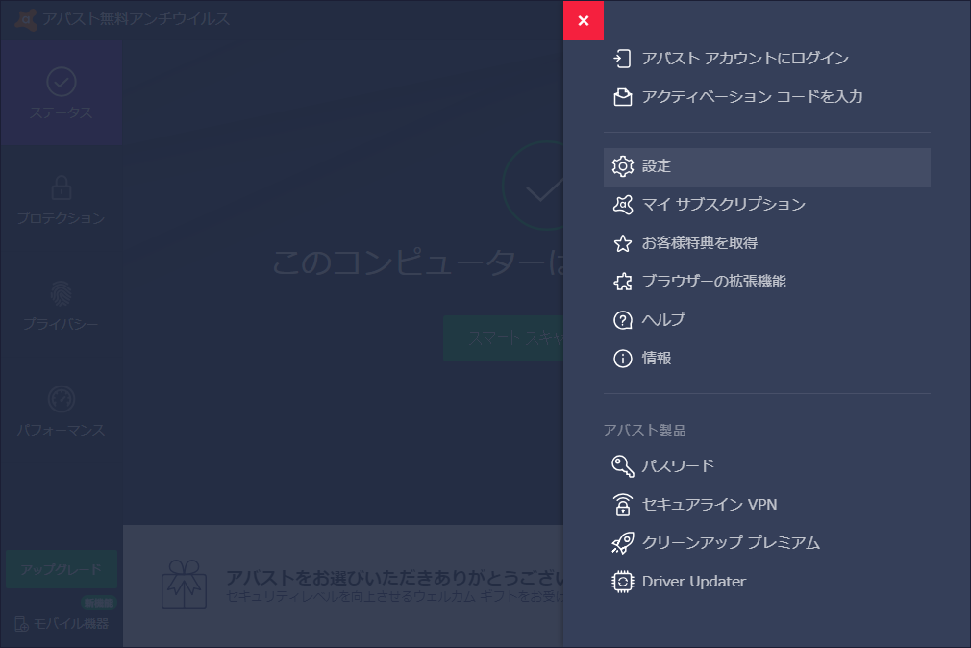Click the モバイル機器 label in sidebar
Viewport: 971px width, 648px height.
(x=70, y=624)
